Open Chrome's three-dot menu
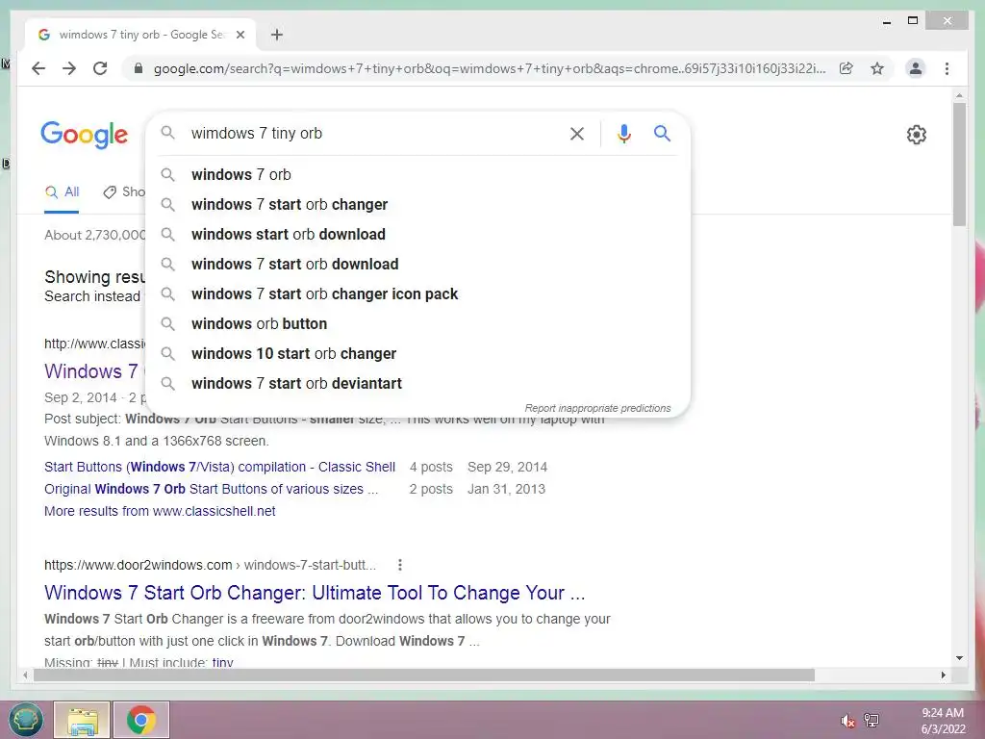This screenshot has width=985, height=739. coord(947,68)
